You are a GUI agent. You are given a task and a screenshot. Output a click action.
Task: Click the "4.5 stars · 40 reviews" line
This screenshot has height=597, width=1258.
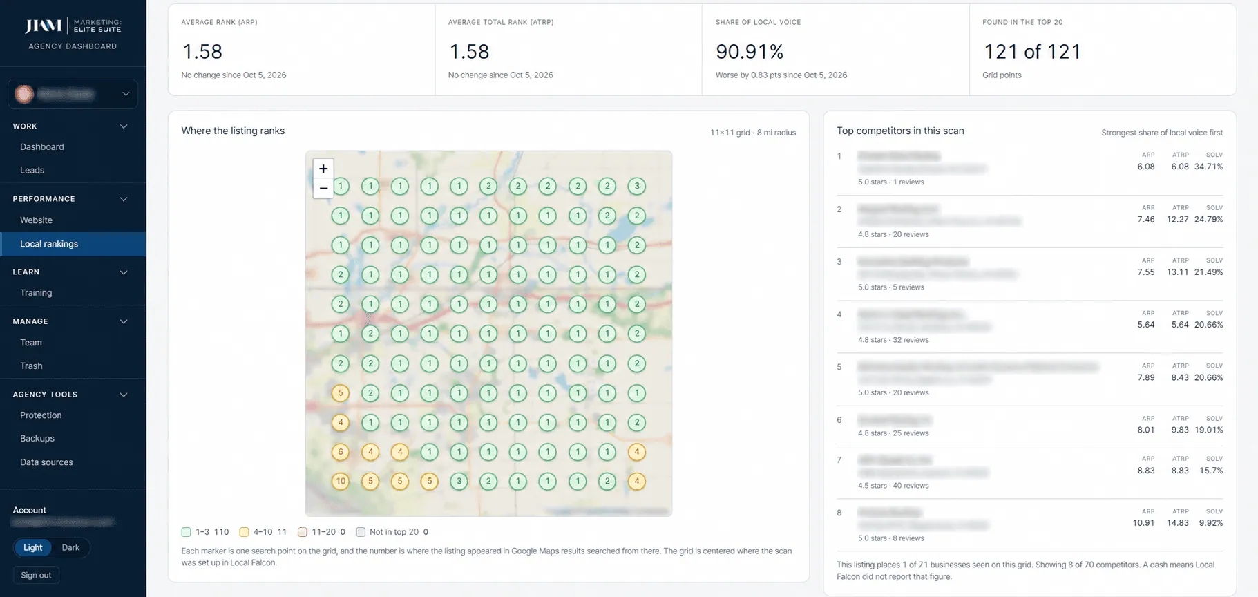click(x=893, y=486)
